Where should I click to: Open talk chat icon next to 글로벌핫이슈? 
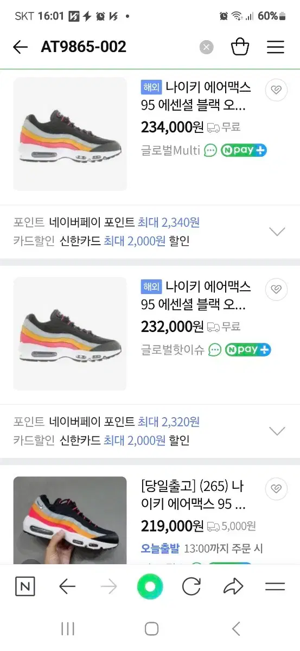pyautogui.click(x=215, y=350)
